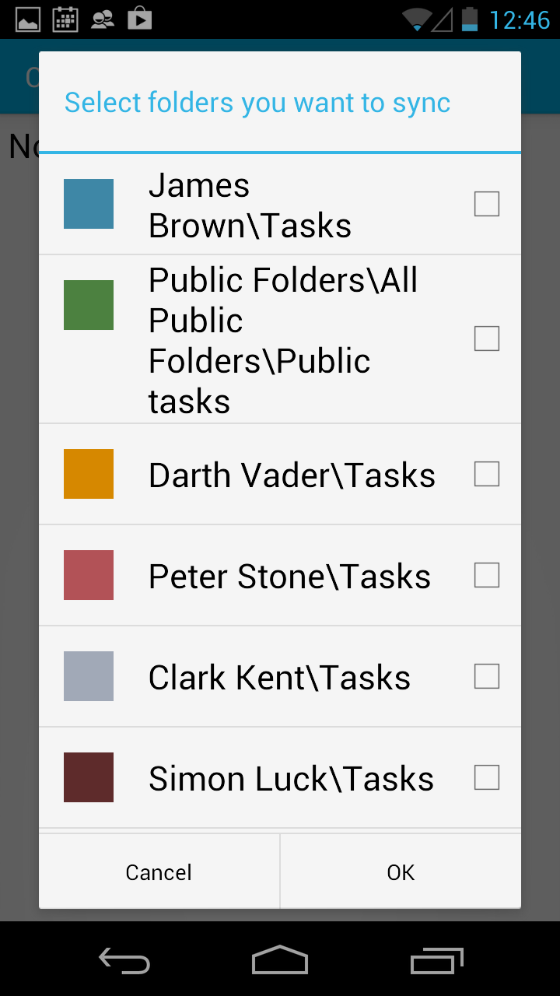Open the recent apps navigation icon

[436, 960]
